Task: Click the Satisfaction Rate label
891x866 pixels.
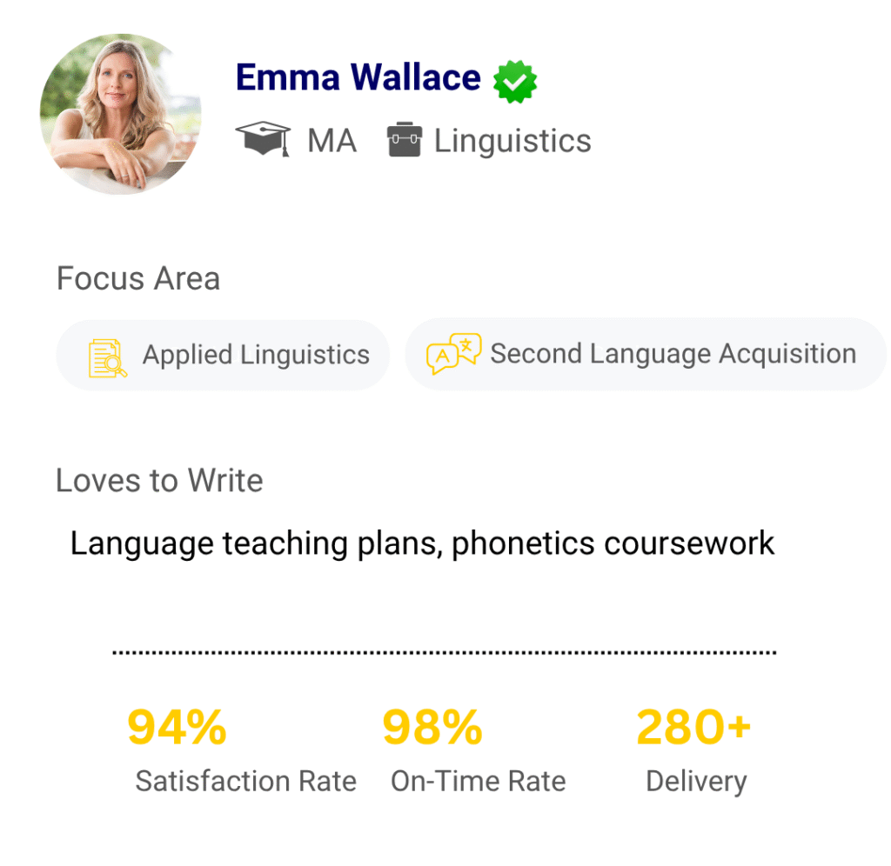Action: [x=245, y=781]
